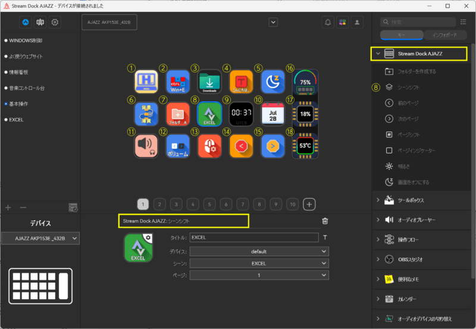The width and height of the screenshot is (476, 329).
Task: Click the blue home icon top-left
Action: [x=26, y=22]
